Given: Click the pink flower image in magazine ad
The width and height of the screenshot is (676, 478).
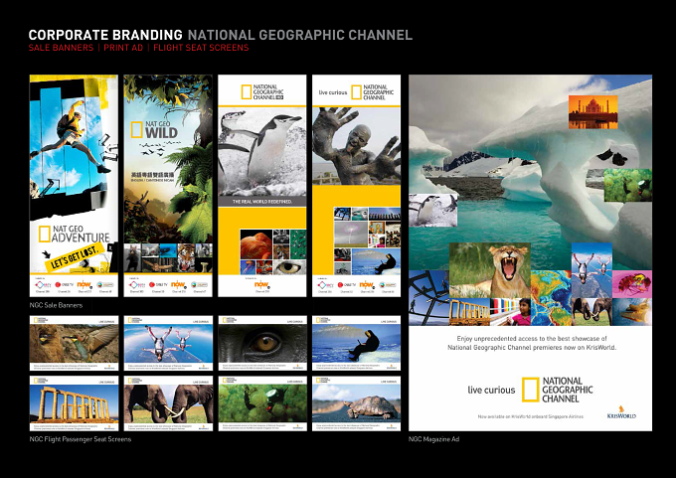Looking at the screenshot, I should [x=631, y=284].
